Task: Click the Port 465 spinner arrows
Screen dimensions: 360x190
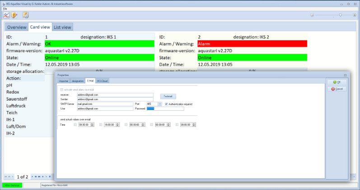Action: coord(159,104)
